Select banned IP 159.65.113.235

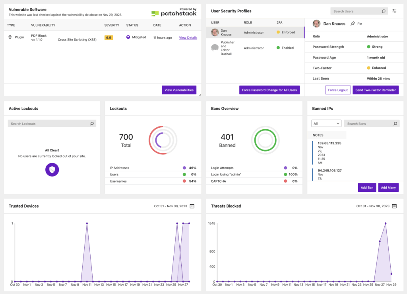tap(329, 143)
